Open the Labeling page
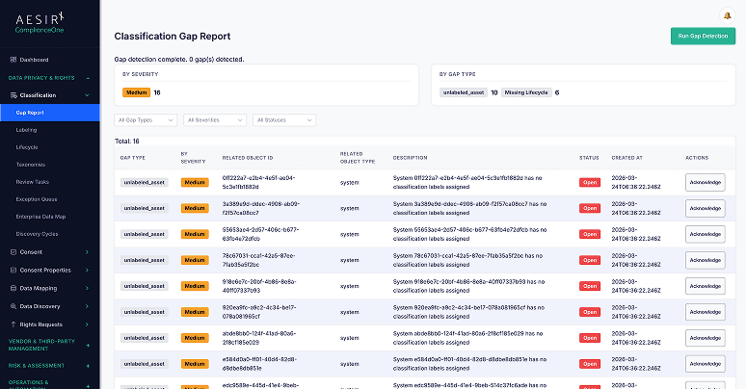The image size is (746, 389). pyautogui.click(x=26, y=130)
